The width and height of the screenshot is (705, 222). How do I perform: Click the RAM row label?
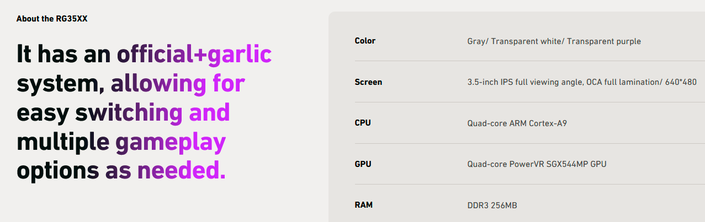coord(363,205)
